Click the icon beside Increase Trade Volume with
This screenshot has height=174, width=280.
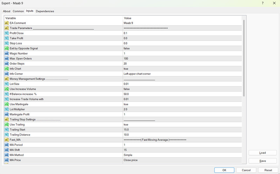pyautogui.click(x=6, y=99)
